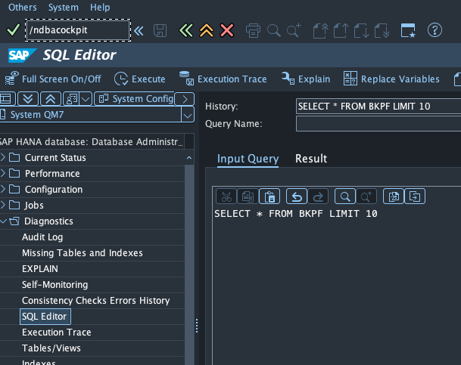Click the Execution Trace toolbar button

click(x=223, y=79)
